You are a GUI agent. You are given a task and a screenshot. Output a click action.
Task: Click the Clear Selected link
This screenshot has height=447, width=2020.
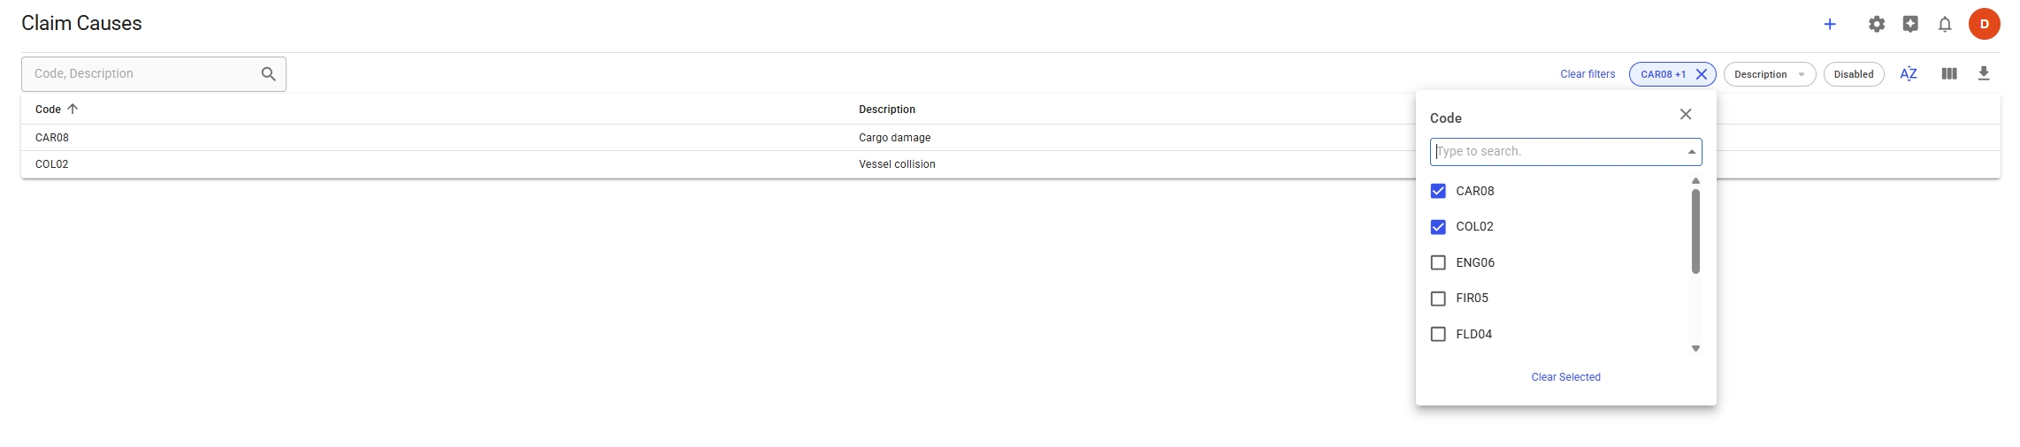(1565, 377)
